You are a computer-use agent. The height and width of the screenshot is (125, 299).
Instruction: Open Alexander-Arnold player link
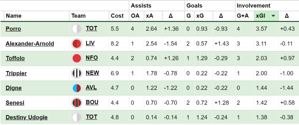[x=30, y=44]
